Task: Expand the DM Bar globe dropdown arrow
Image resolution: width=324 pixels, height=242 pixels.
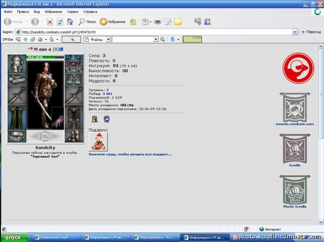Action: click(46, 39)
